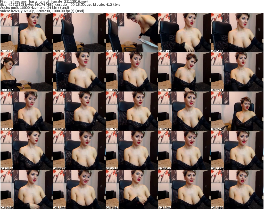View the frame stamped 00:09:49

[184, 150]
